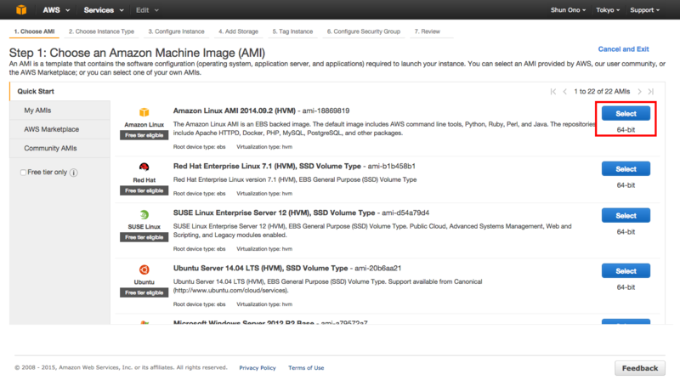Click SUSE Linux Free tier eligible badge
The image size is (680, 380).
point(144,237)
